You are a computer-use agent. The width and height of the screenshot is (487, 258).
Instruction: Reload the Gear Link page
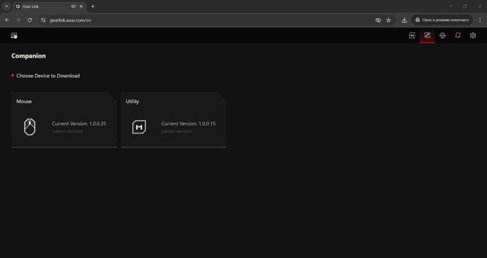(x=30, y=20)
